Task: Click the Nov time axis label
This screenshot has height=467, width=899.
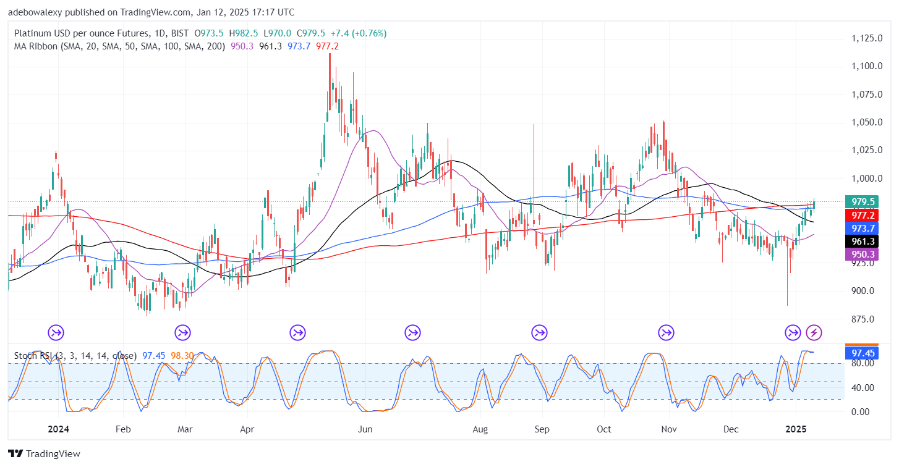Action: click(x=668, y=428)
